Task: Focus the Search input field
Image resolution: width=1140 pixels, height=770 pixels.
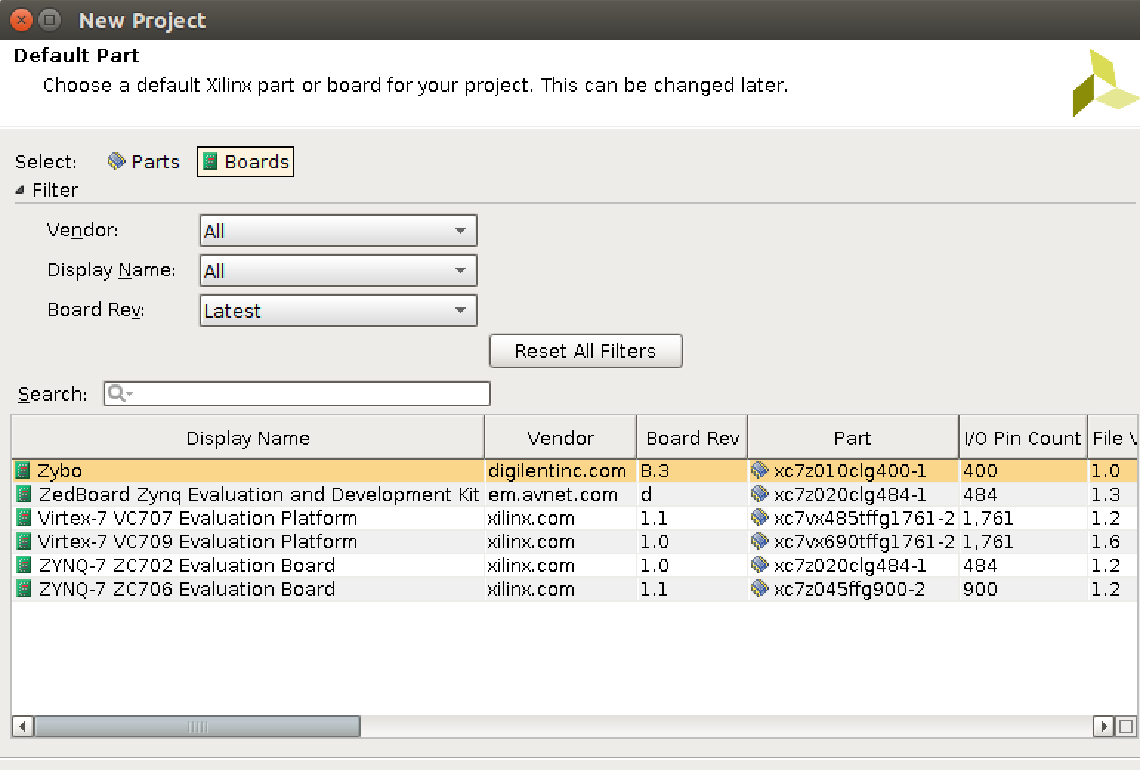Action: 296,394
